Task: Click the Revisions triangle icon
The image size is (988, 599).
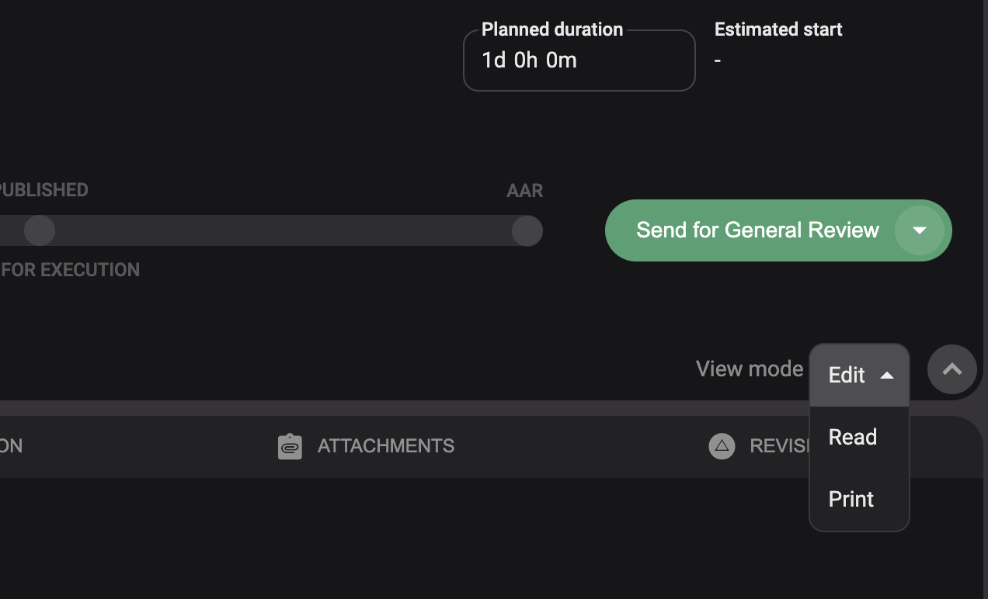Action: (x=722, y=446)
